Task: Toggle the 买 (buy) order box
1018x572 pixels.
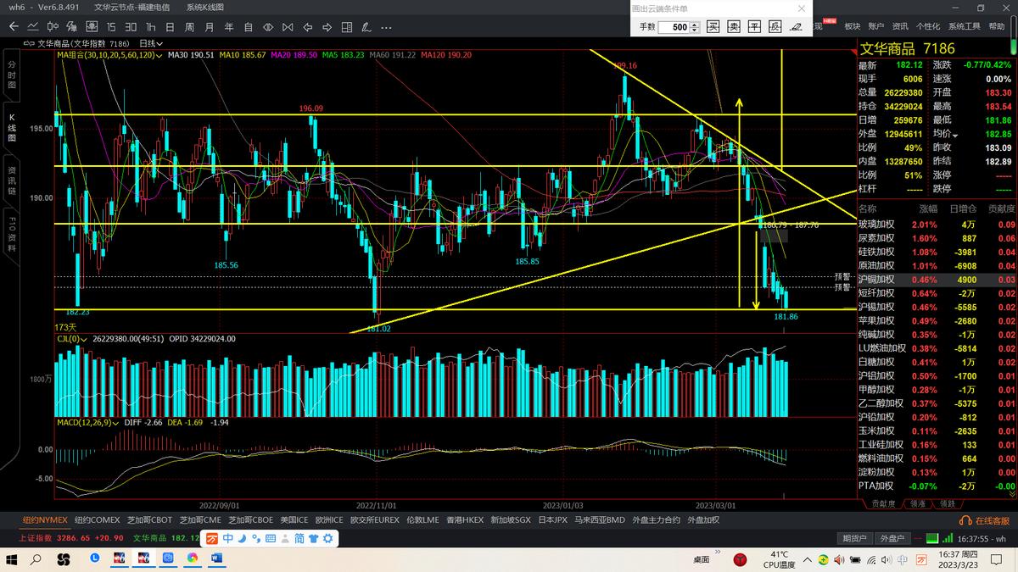Action: pos(713,27)
